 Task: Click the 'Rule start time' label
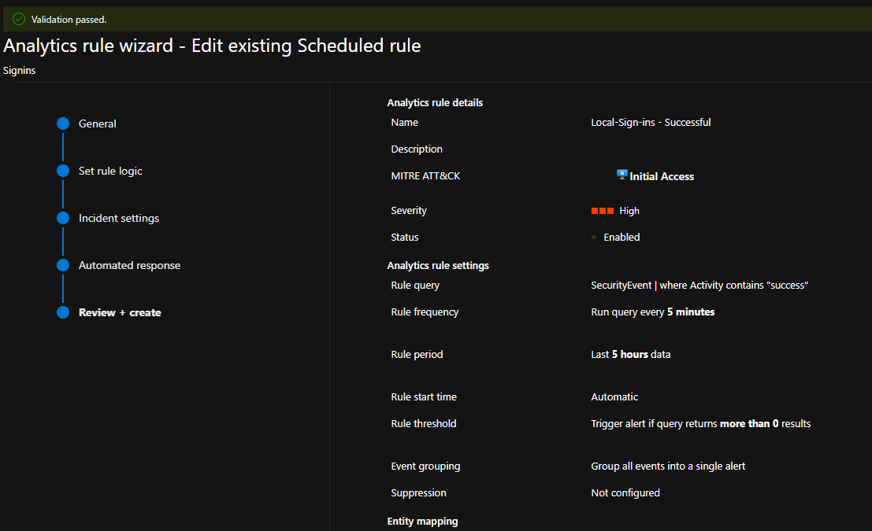[424, 397]
